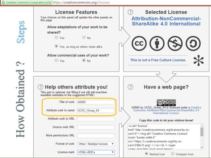Click the Source work URL field
The height and width of the screenshot is (158, 211).
pyautogui.click(x=96, y=127)
